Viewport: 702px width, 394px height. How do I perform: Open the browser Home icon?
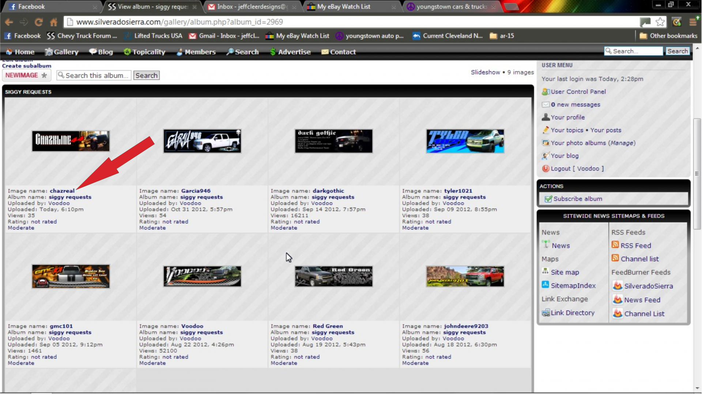(x=54, y=22)
